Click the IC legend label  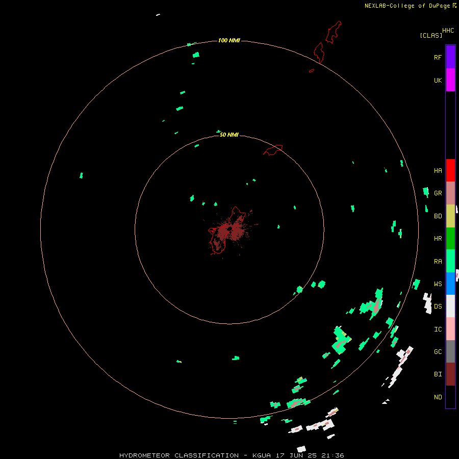click(x=438, y=329)
